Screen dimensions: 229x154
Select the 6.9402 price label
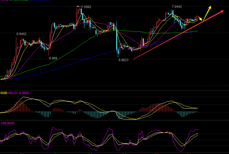click(x=21, y=34)
